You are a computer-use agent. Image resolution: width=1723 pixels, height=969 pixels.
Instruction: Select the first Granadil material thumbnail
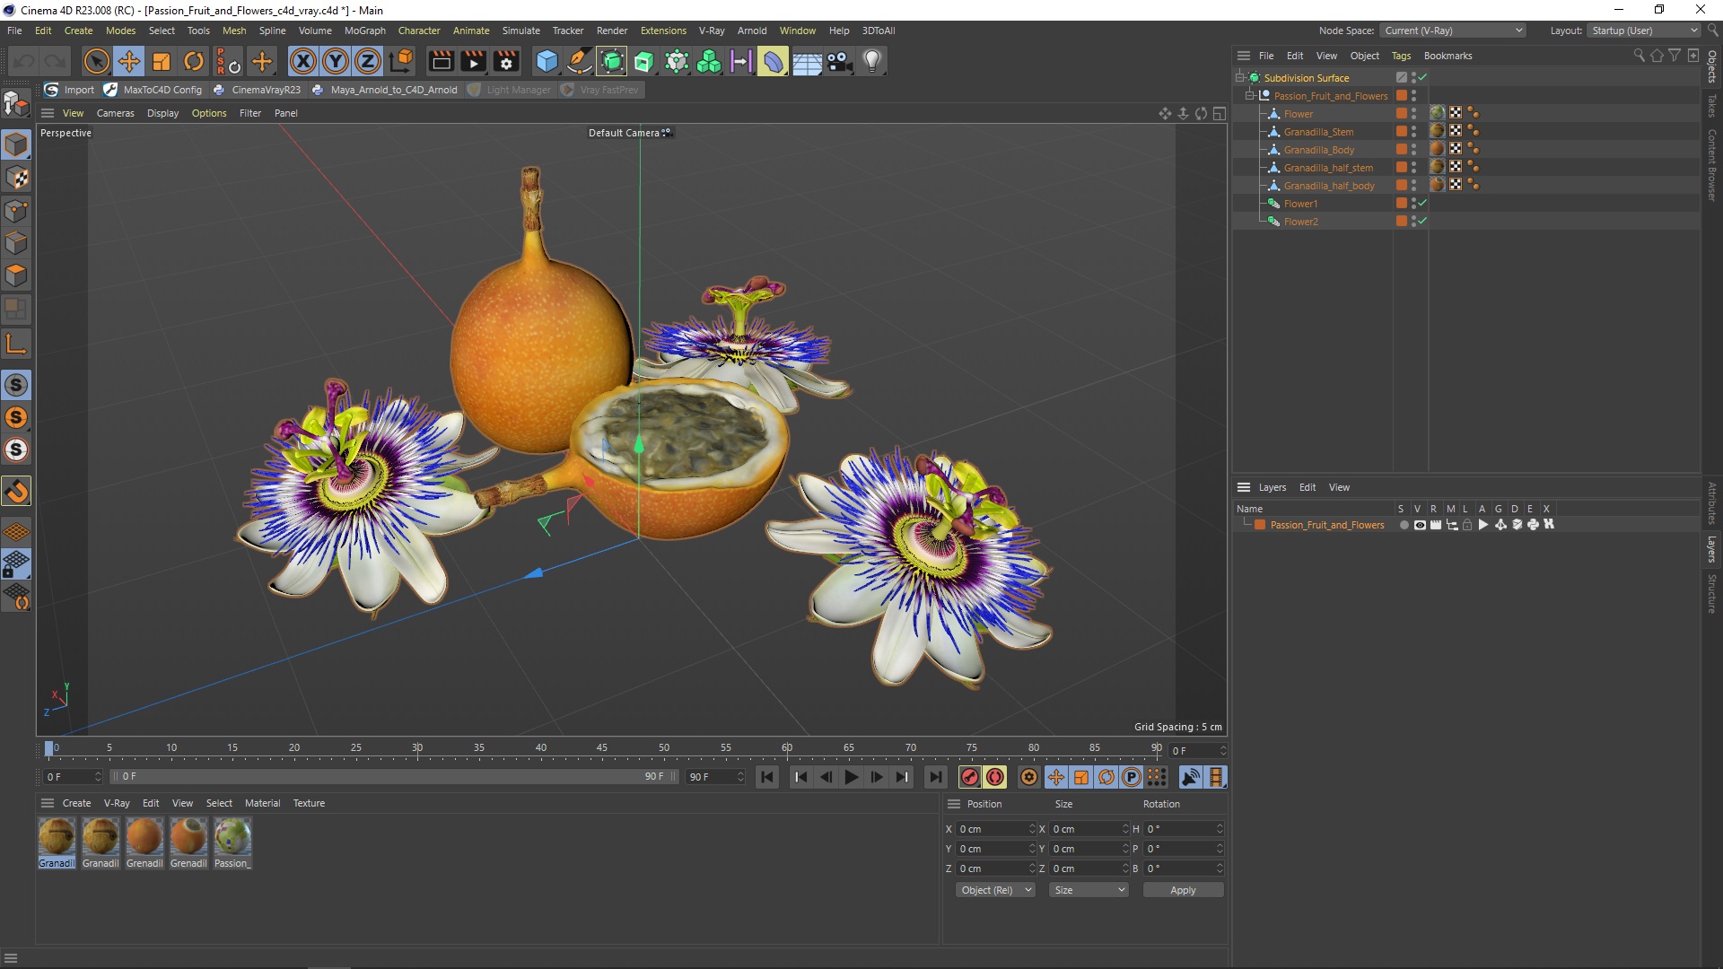click(x=57, y=842)
